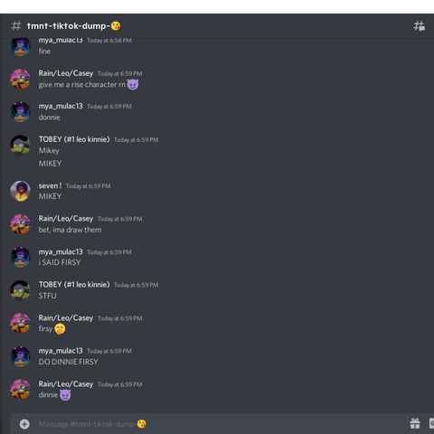Click the avatar beside 'DO DINNIE FIRSY'
434x434 pixels.
point(20,356)
